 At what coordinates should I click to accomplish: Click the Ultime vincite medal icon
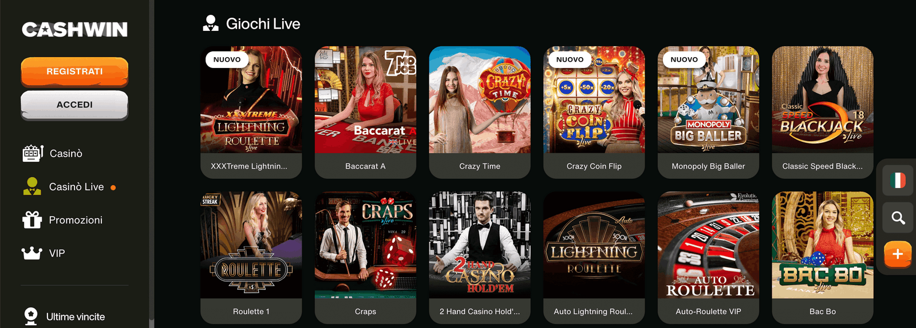(x=31, y=316)
